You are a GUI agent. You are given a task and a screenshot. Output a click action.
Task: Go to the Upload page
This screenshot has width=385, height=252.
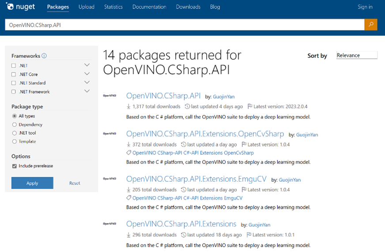pyautogui.click(x=87, y=7)
